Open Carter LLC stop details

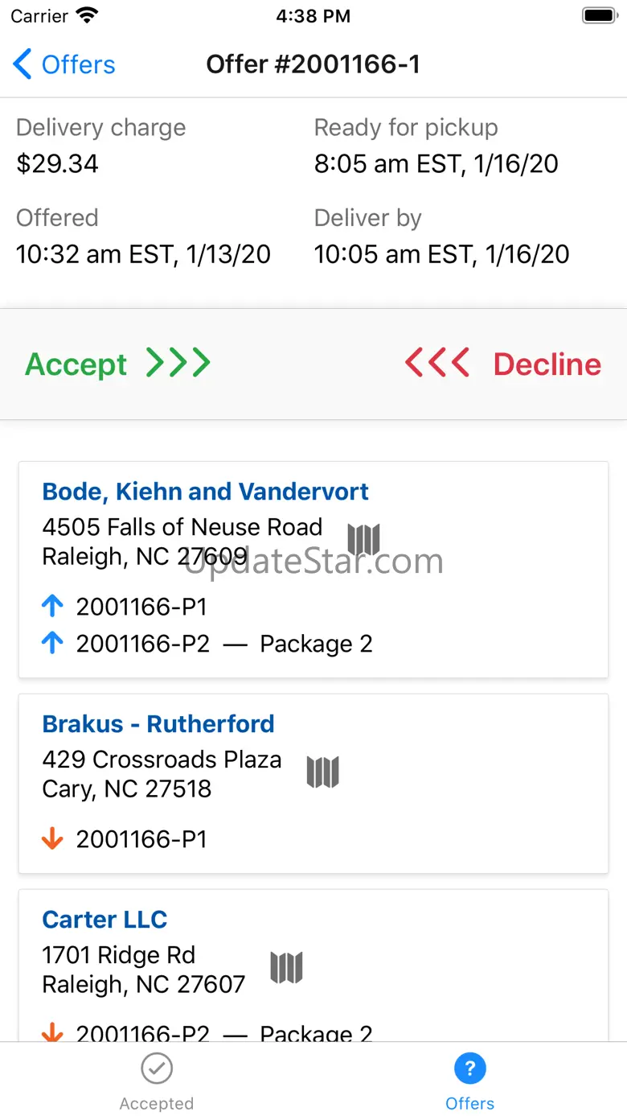(x=104, y=920)
